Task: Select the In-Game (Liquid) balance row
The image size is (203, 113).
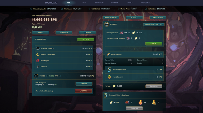Action: [x=64, y=49]
